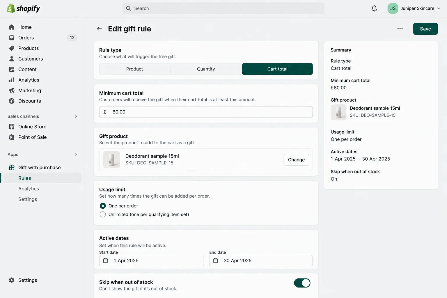Click the JS account avatar
The width and height of the screenshot is (447, 298).
point(393,8)
